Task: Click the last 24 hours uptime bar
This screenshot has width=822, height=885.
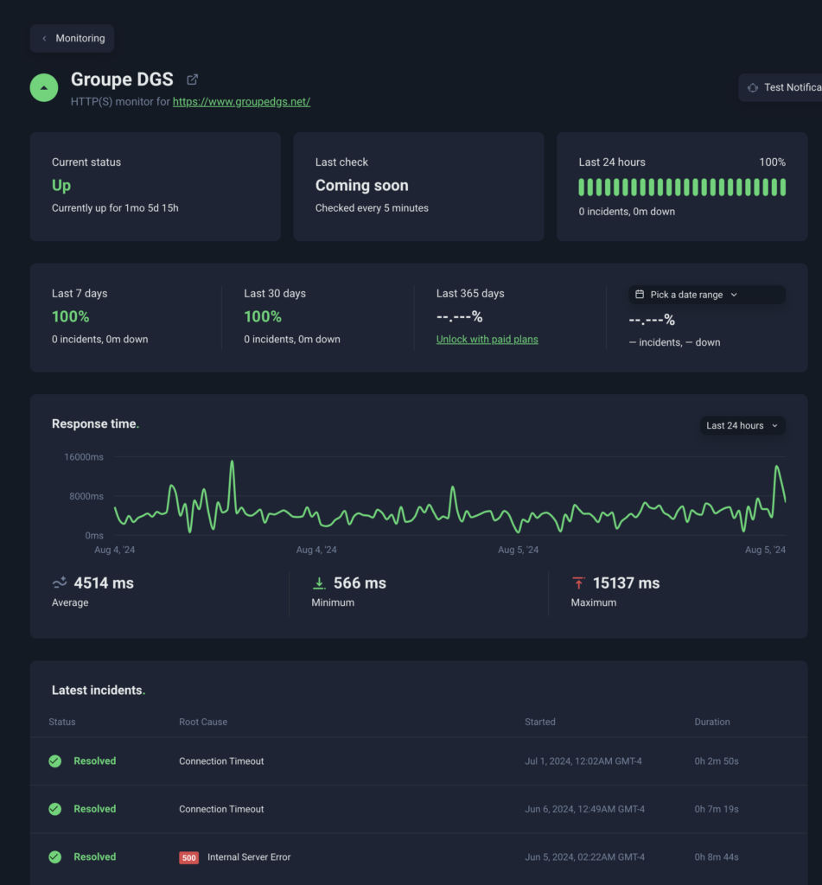Action: [x=681, y=188]
